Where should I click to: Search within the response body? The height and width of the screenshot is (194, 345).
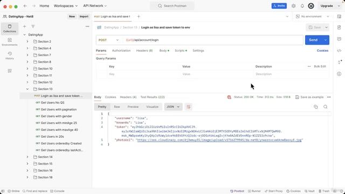pos(326,107)
